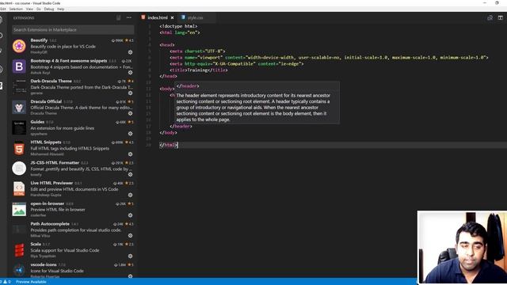Viewport: 507px width, 285px height.
Task: Click the <title>Training</title> code line
Action: [x=199, y=70]
